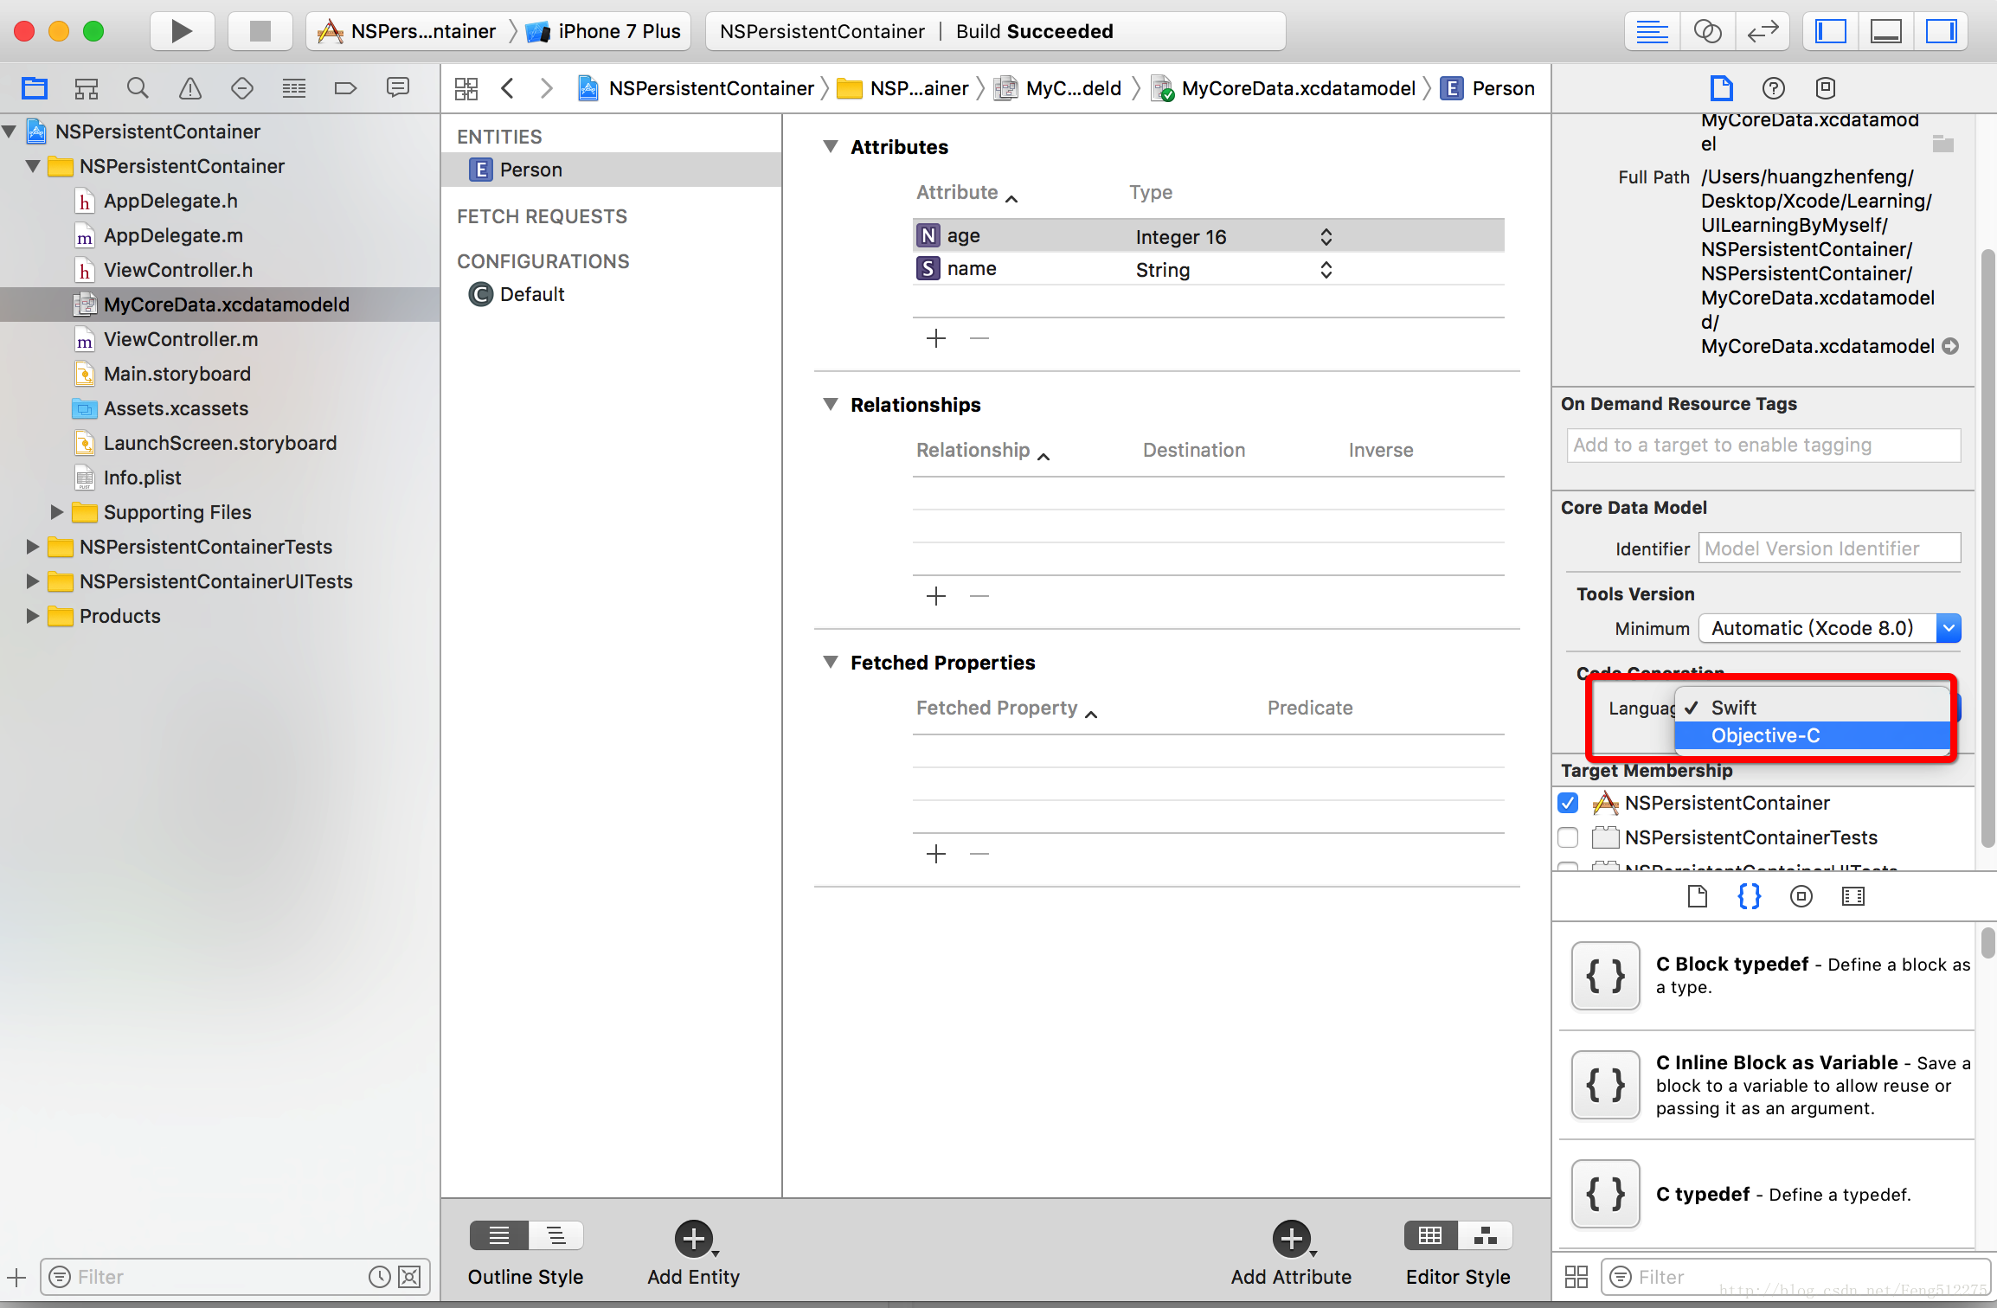
Task: Switch to Code Snippet library
Action: click(x=1749, y=896)
